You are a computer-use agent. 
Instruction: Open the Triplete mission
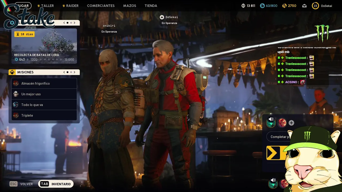click(44, 115)
